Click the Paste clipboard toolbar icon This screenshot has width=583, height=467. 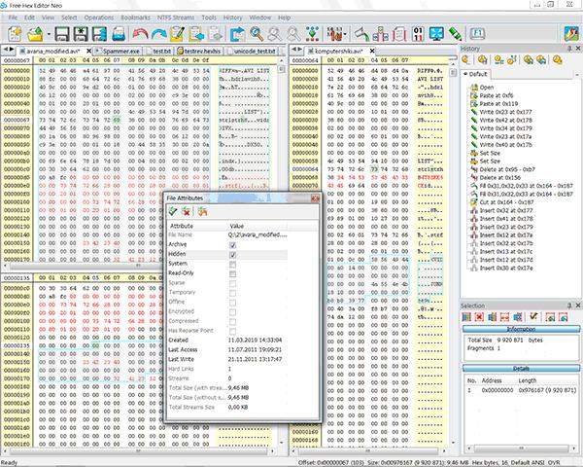click(196, 34)
